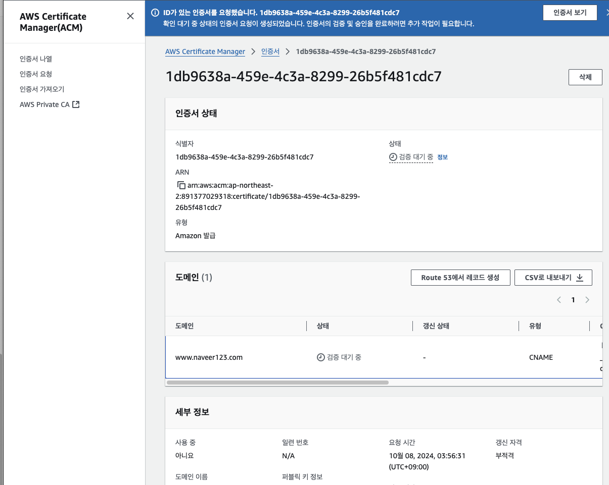Click the certificate ID at the breadcrumb end
609x485 pixels.
(366, 51)
